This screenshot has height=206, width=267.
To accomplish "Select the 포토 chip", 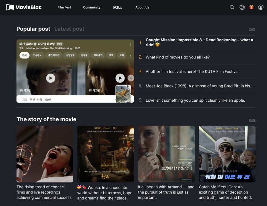I will (111, 55).
